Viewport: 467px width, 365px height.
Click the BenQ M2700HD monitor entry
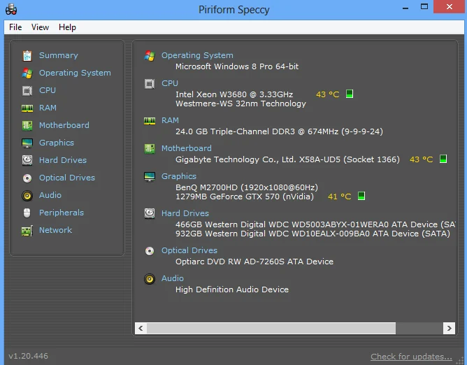pos(247,187)
